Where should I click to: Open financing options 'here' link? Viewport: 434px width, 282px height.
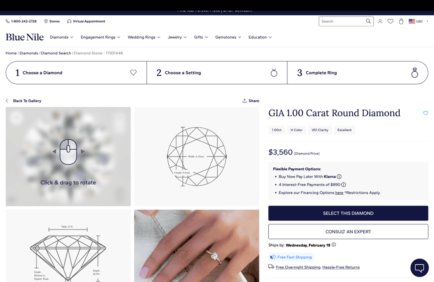pos(339,193)
